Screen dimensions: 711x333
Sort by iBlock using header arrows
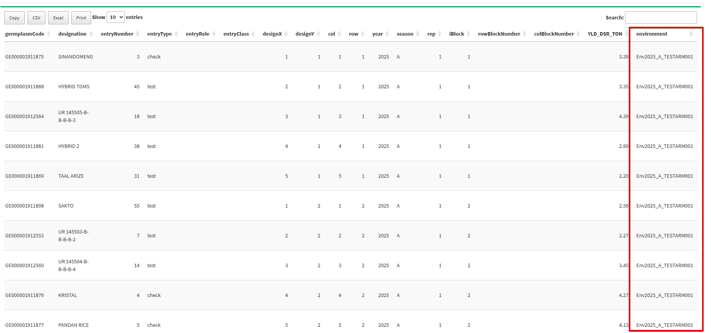(x=468, y=34)
